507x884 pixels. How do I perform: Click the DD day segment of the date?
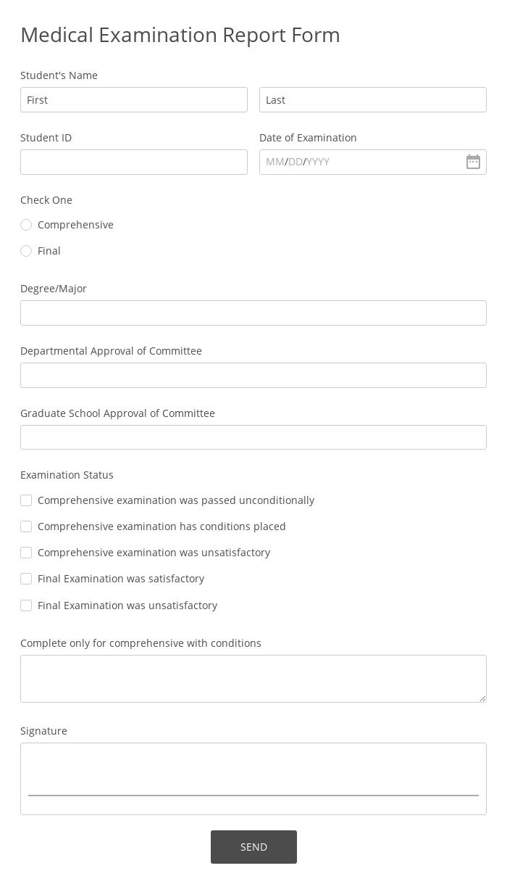296,162
